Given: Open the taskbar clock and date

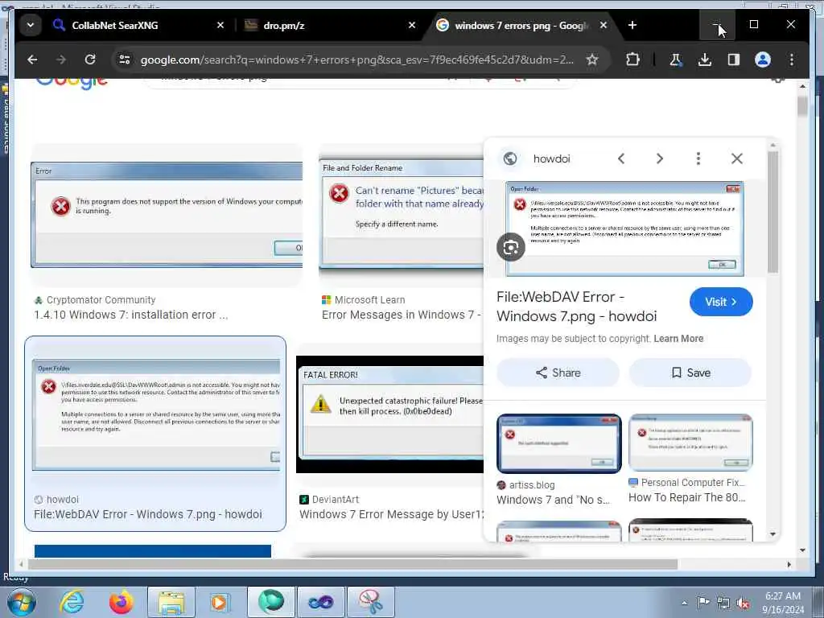Looking at the screenshot, I should pos(783,603).
